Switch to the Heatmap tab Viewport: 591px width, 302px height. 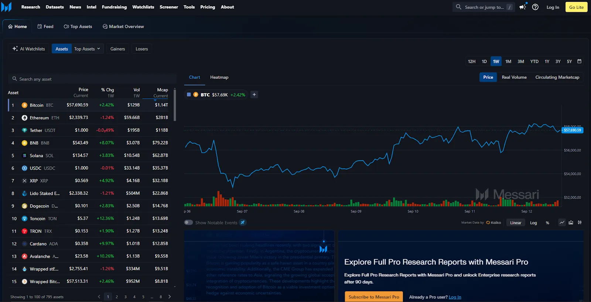tap(219, 77)
